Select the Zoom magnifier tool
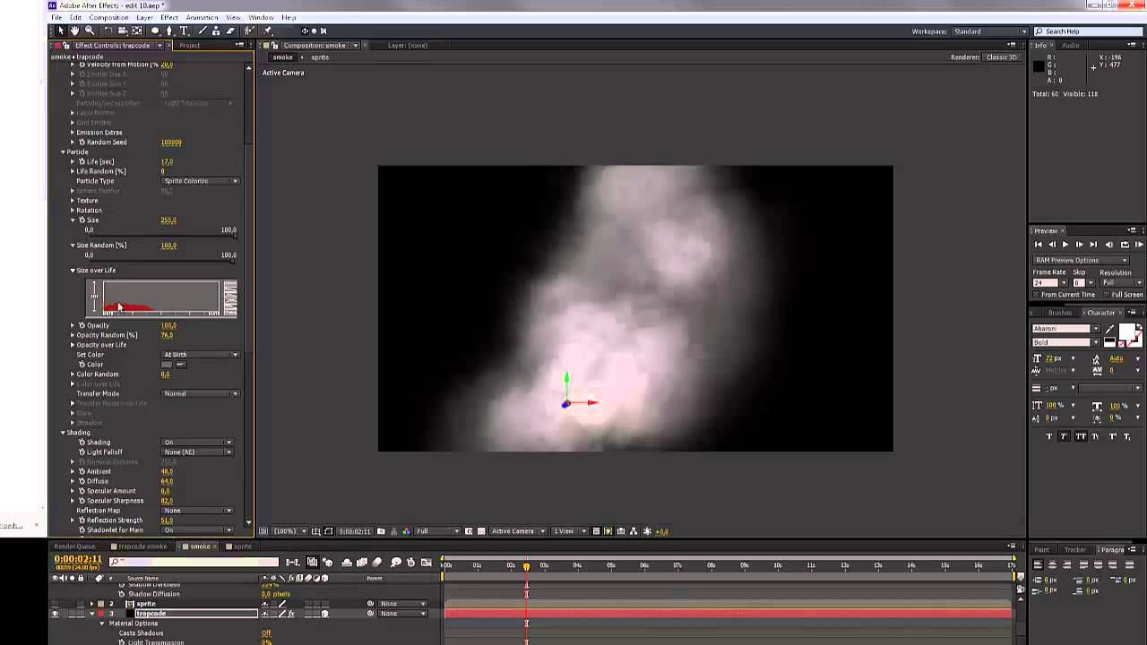Viewport: 1147px width, 645px height. 90,30
